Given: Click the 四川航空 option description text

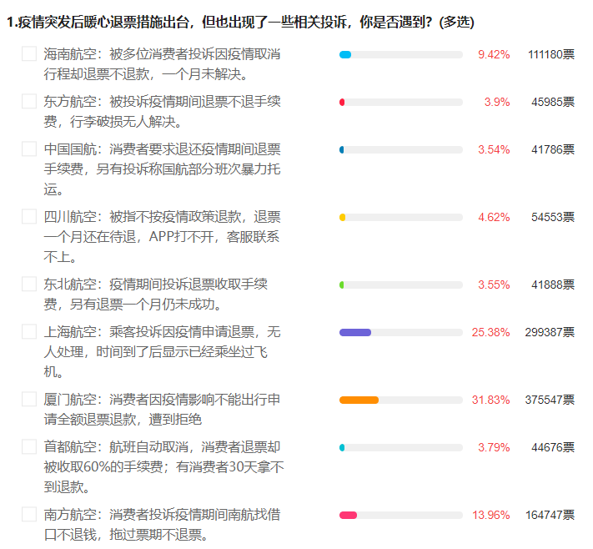Looking at the screenshot, I should coord(162,237).
